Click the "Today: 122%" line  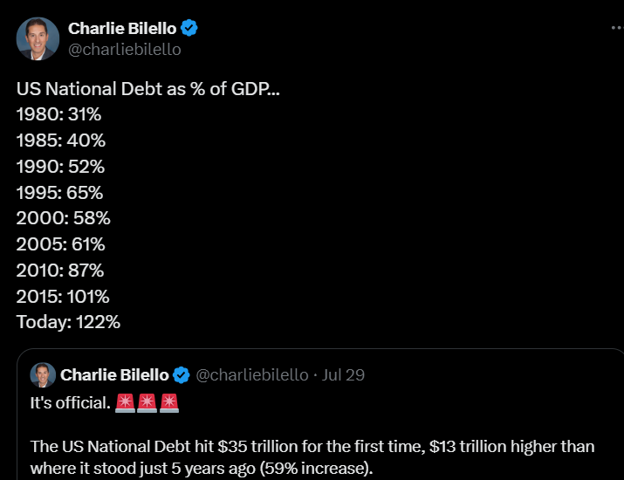click(68, 322)
